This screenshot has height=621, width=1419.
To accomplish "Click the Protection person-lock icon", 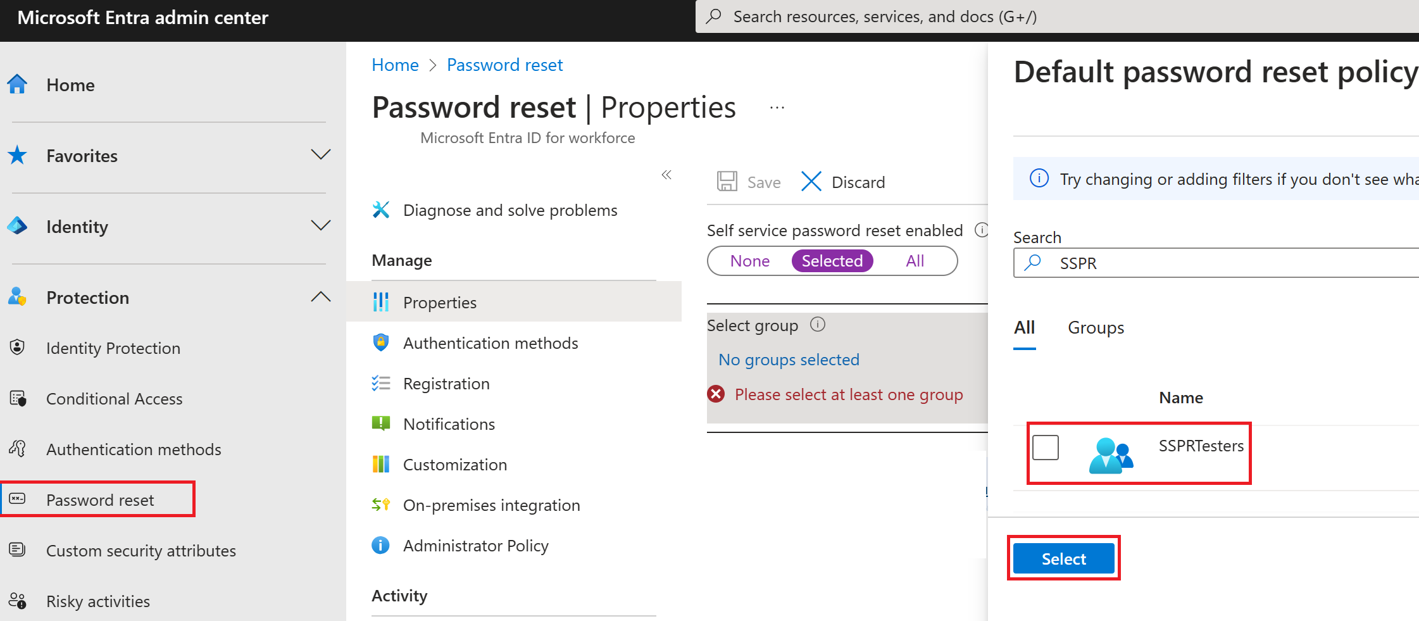I will click(x=18, y=297).
